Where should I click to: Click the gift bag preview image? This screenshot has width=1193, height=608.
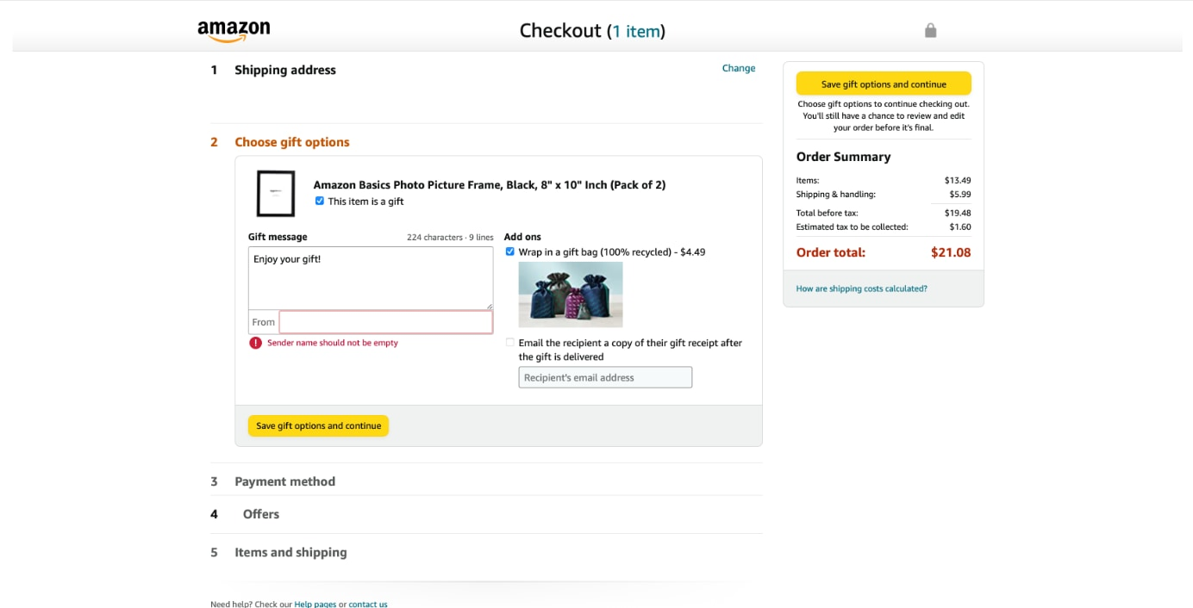(x=570, y=295)
